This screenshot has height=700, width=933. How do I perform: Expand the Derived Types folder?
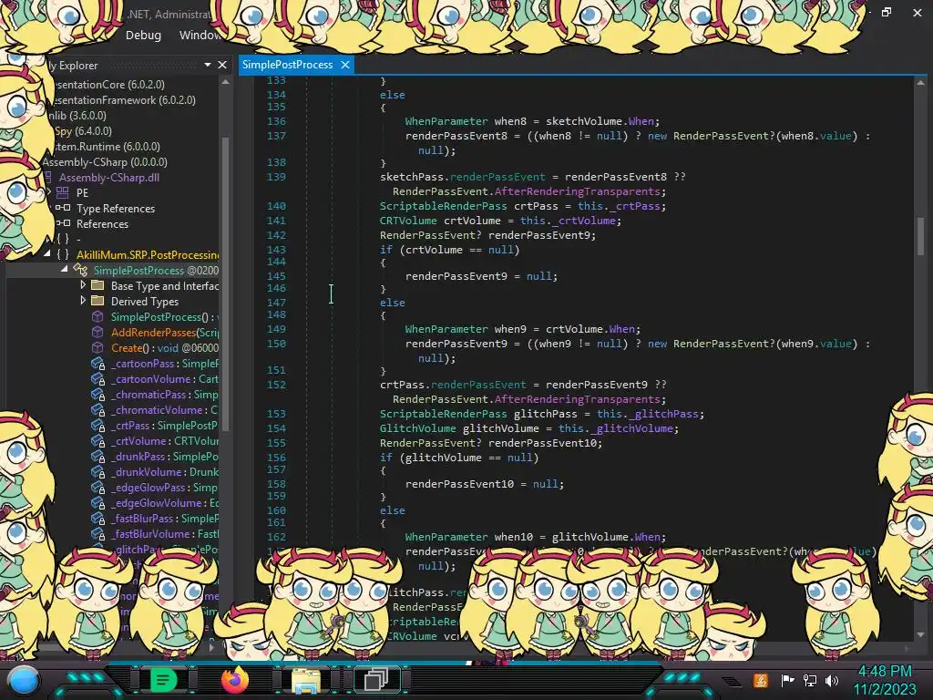click(83, 301)
